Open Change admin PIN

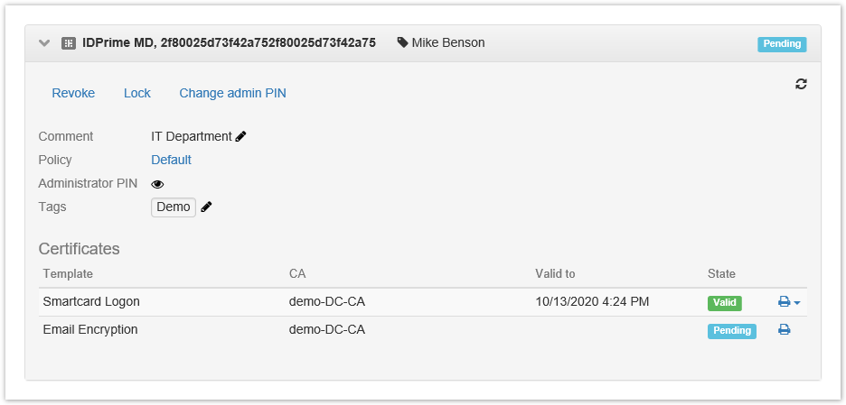tap(232, 93)
